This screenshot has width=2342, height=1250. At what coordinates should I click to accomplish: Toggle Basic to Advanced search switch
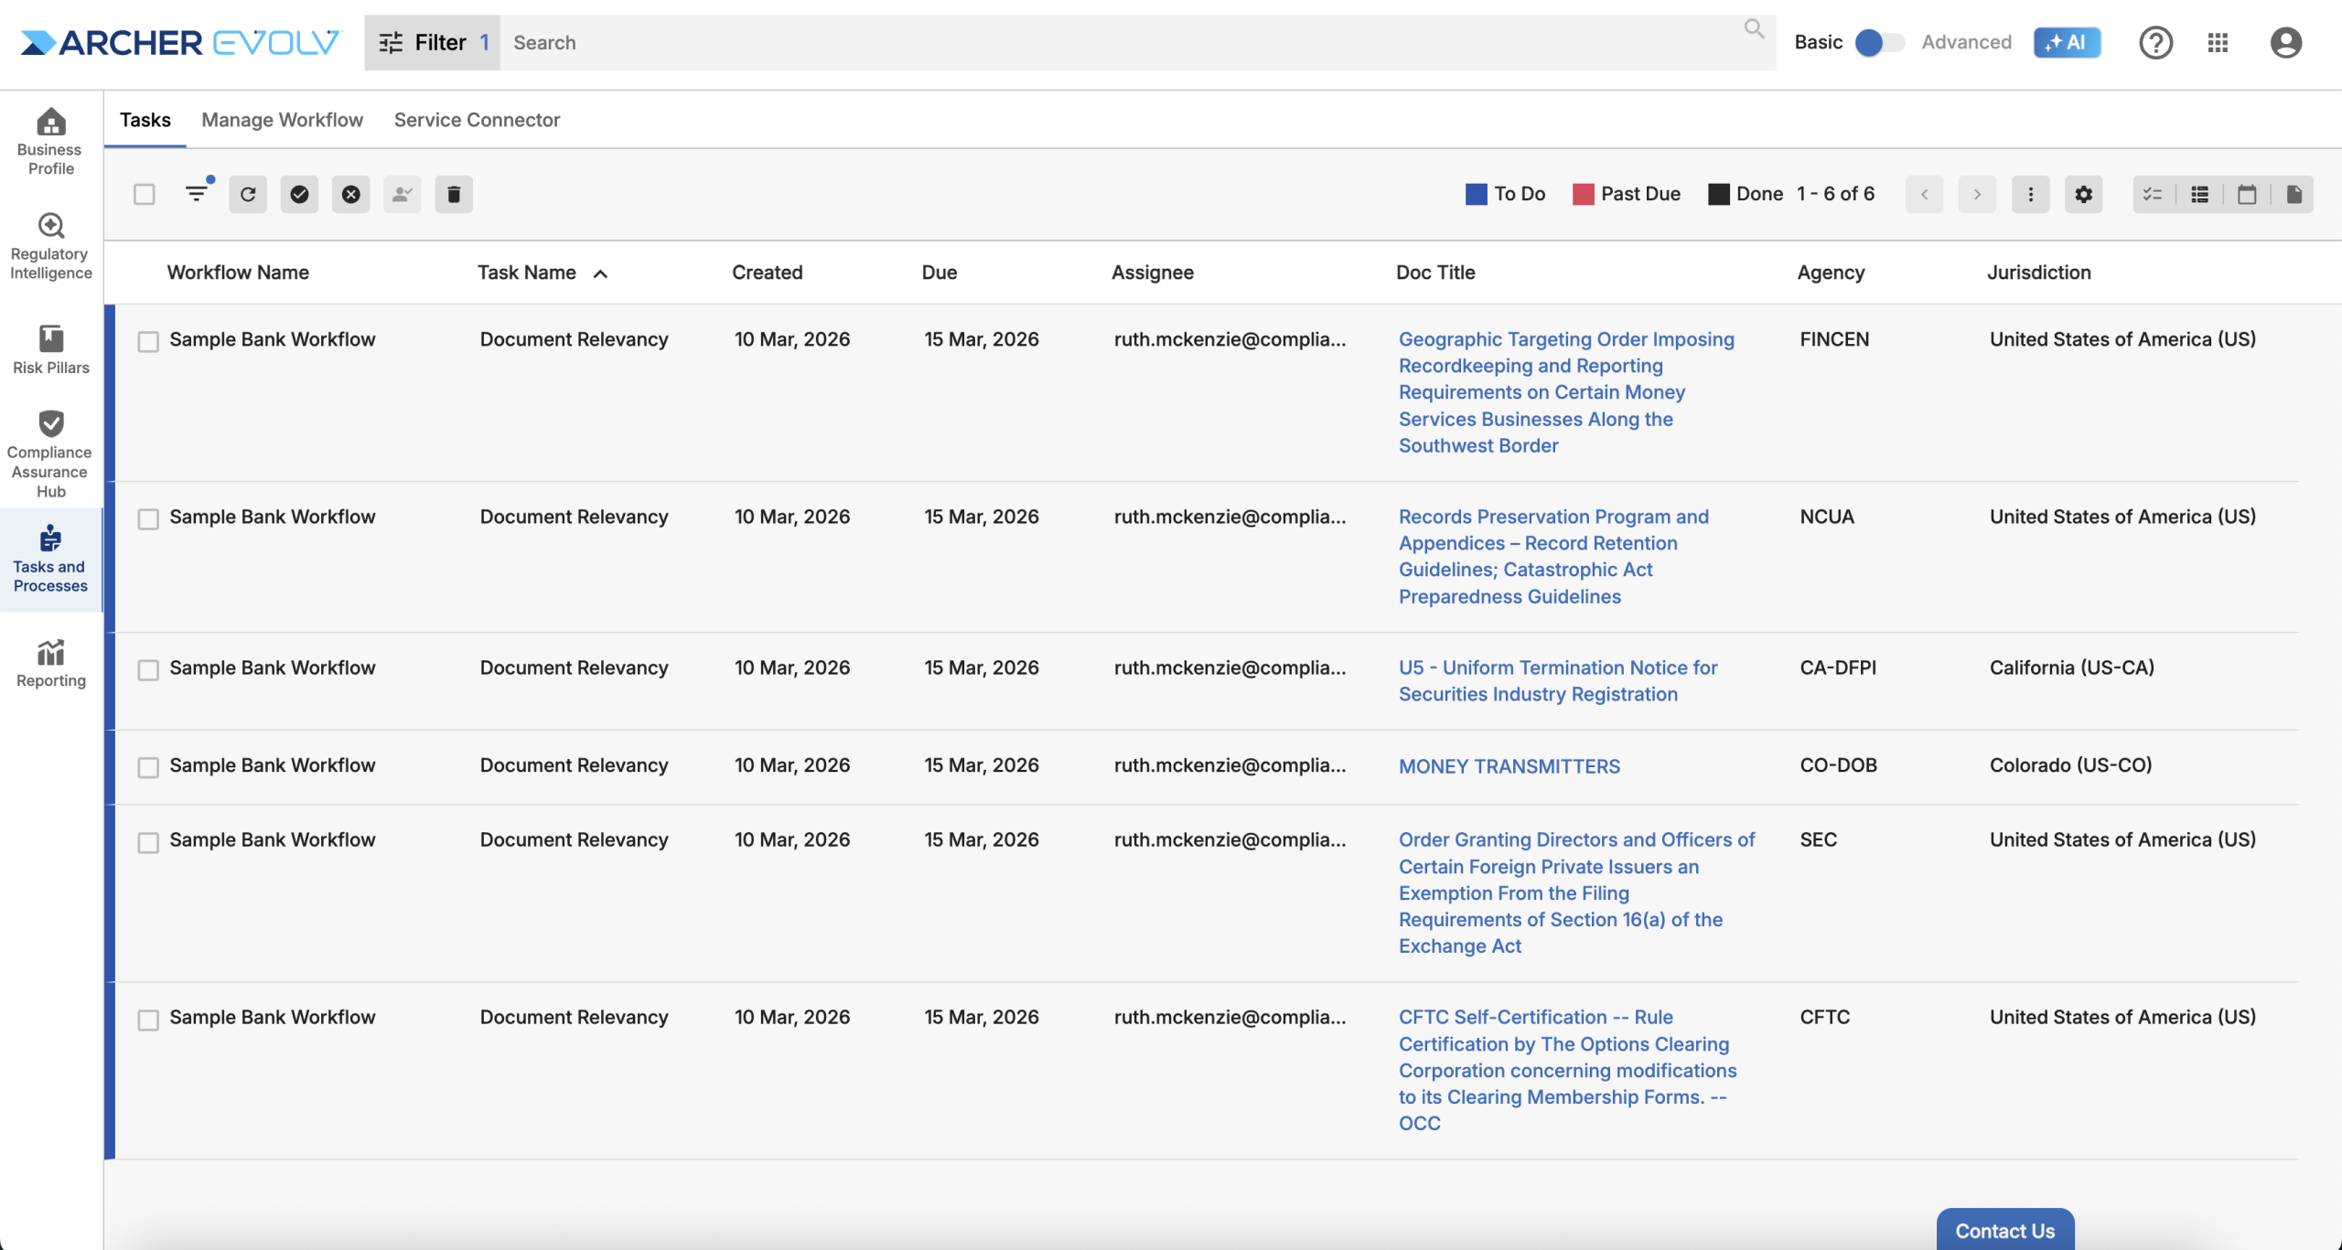1879,42
